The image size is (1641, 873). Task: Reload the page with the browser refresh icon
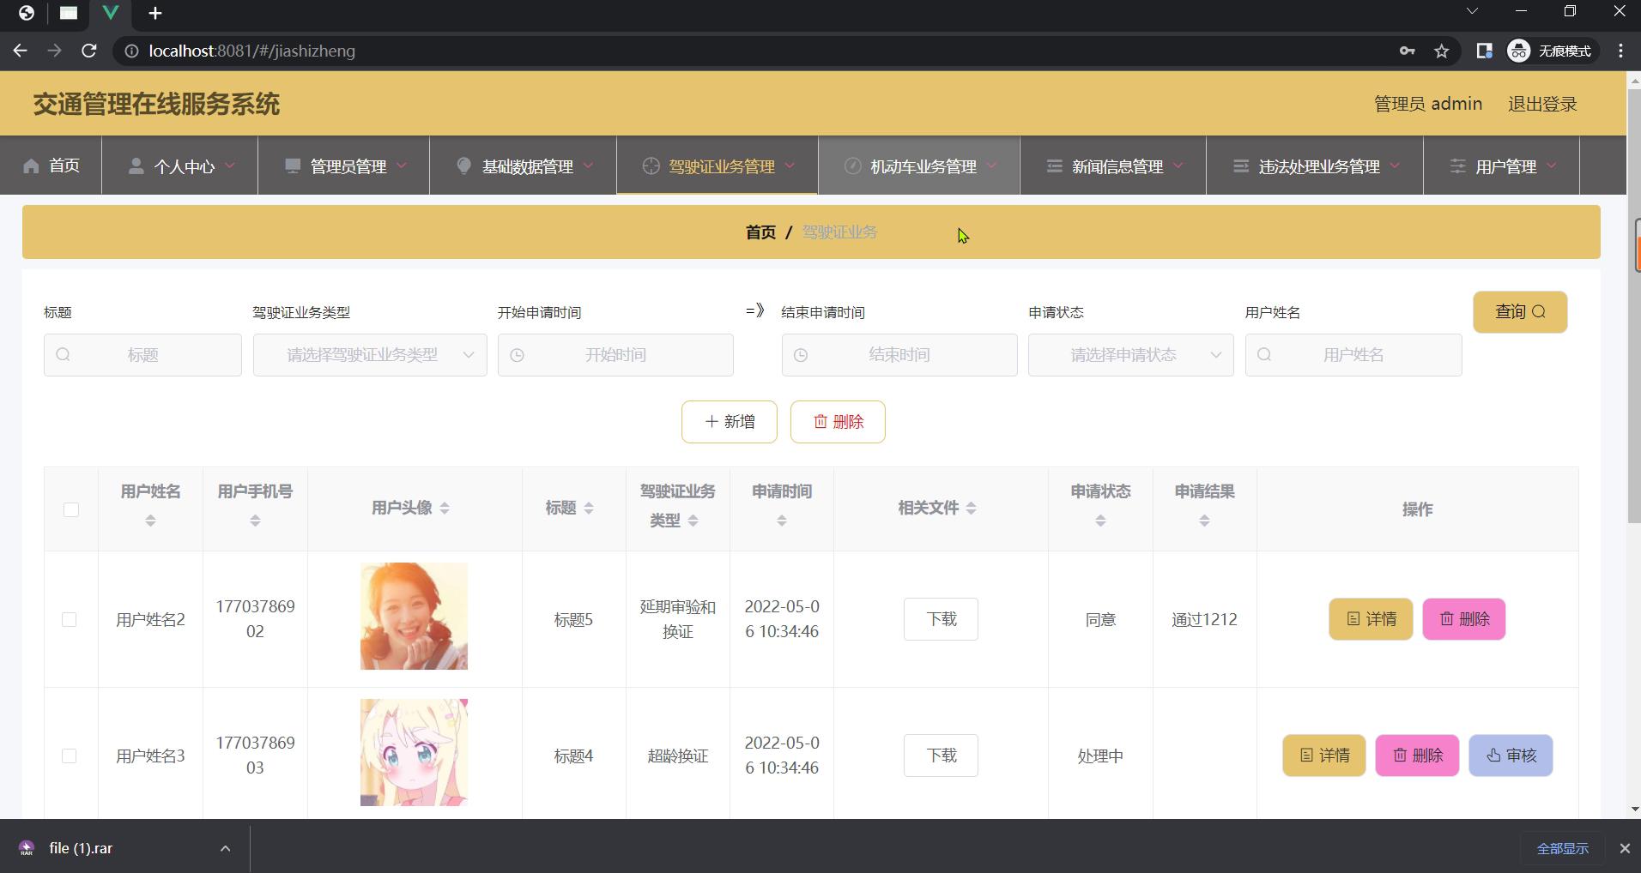coord(88,51)
